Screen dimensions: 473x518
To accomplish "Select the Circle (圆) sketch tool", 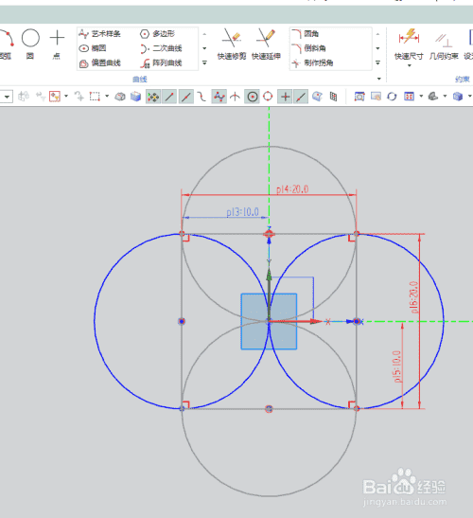I will point(30,44).
